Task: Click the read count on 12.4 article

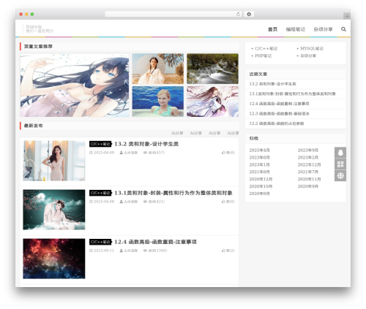Action: coord(155,251)
